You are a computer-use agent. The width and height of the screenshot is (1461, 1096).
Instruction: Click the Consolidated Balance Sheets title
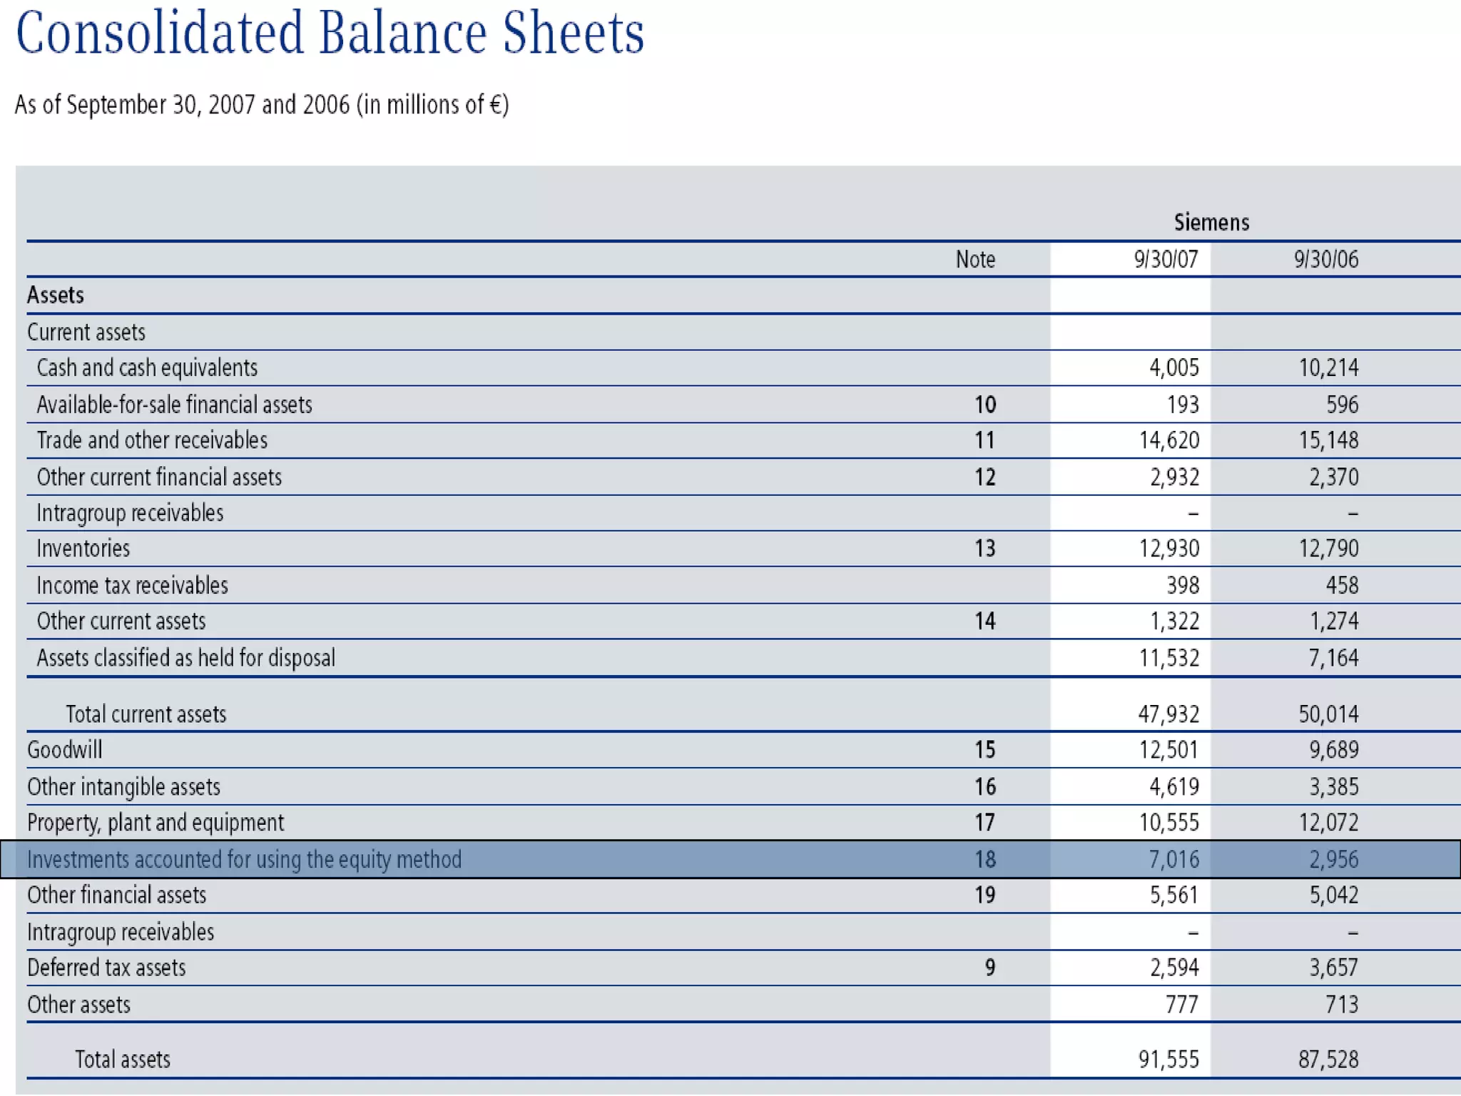point(330,34)
